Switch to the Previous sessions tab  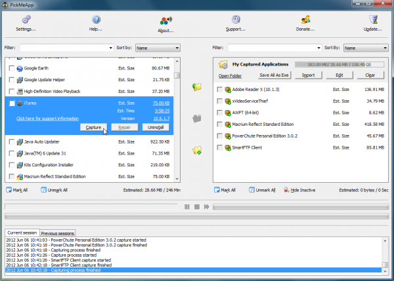tap(58, 233)
